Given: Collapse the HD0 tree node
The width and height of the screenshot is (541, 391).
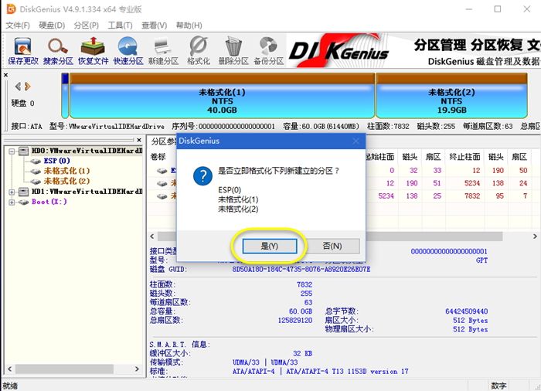Looking at the screenshot, I should tap(12, 151).
